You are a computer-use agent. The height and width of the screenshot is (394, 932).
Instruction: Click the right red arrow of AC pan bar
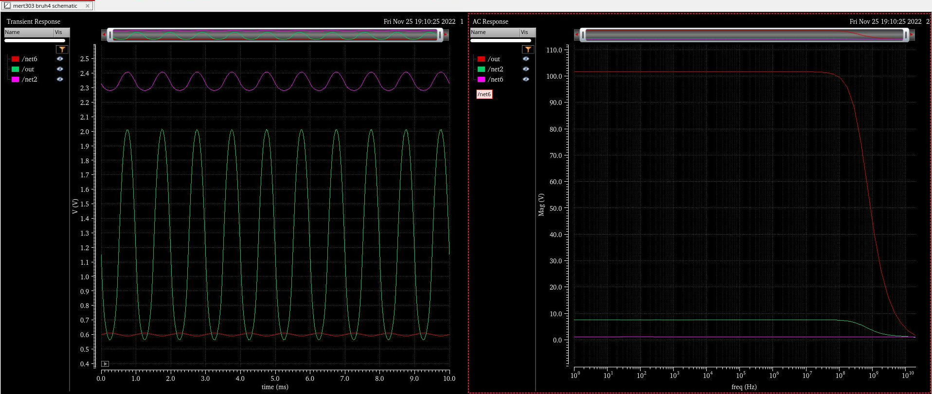(x=912, y=34)
